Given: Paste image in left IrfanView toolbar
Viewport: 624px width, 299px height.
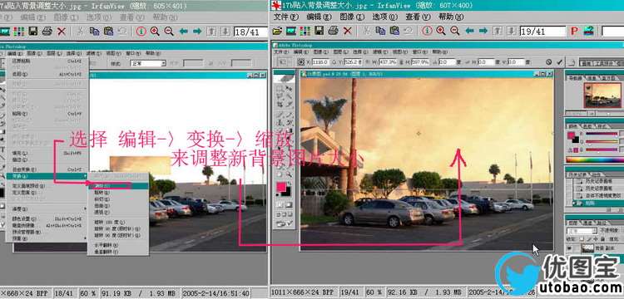Looking at the screenshot, I should point(108,32).
